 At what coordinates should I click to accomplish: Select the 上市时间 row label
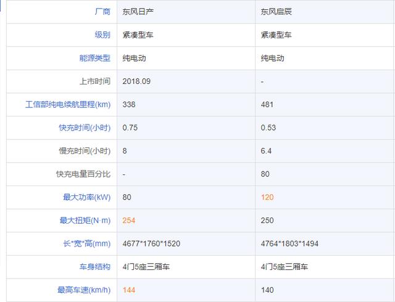[94, 81]
